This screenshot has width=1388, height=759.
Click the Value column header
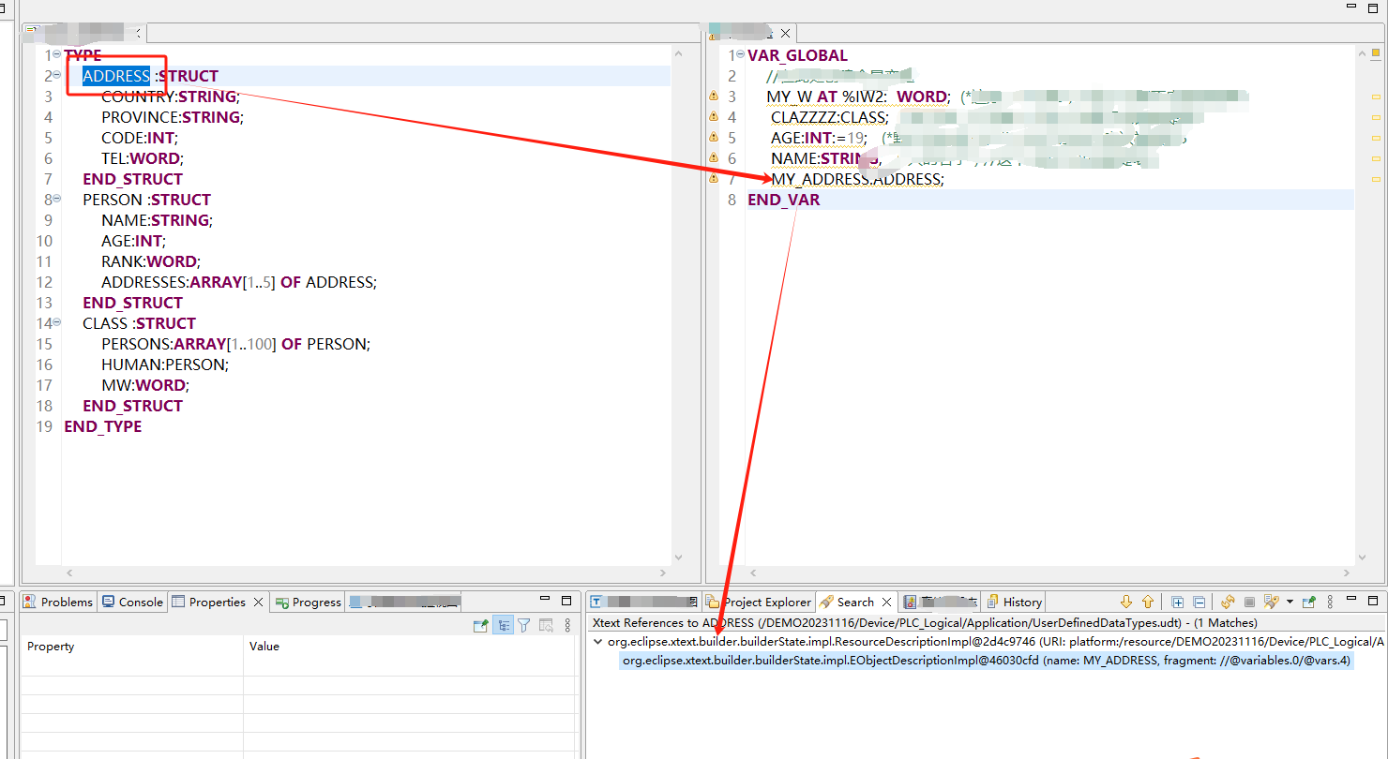pyautogui.click(x=264, y=646)
